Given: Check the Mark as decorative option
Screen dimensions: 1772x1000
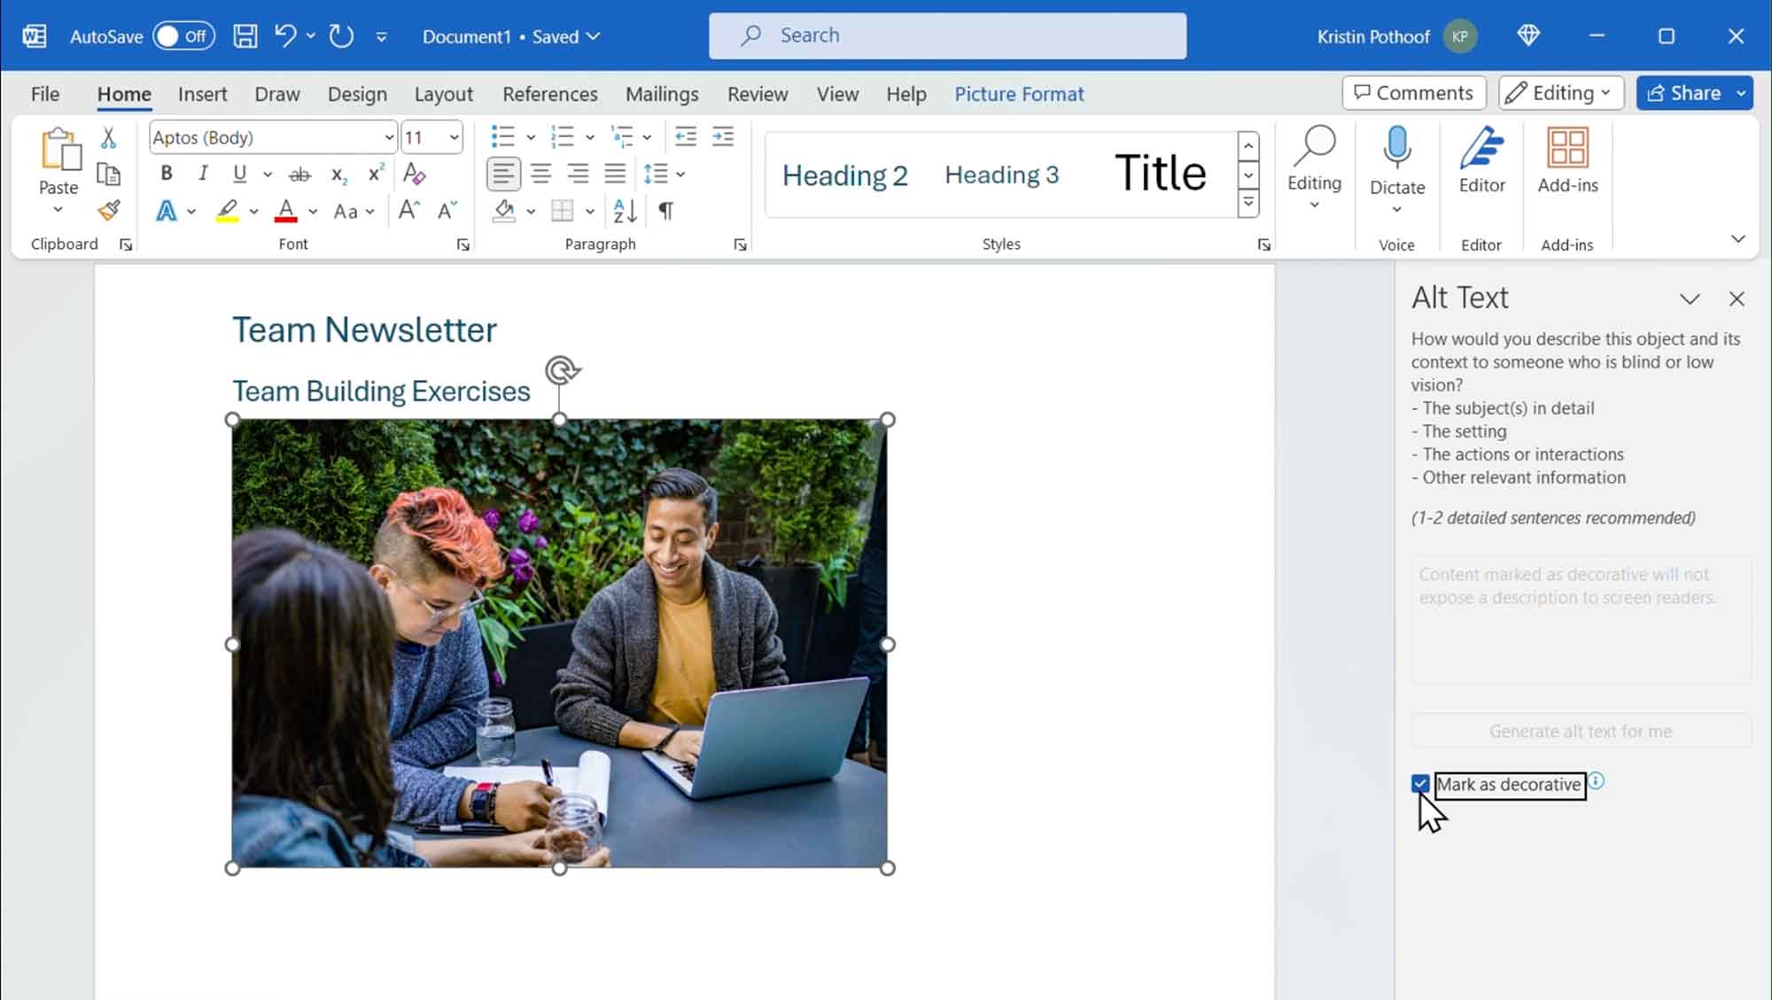Looking at the screenshot, I should [x=1420, y=784].
